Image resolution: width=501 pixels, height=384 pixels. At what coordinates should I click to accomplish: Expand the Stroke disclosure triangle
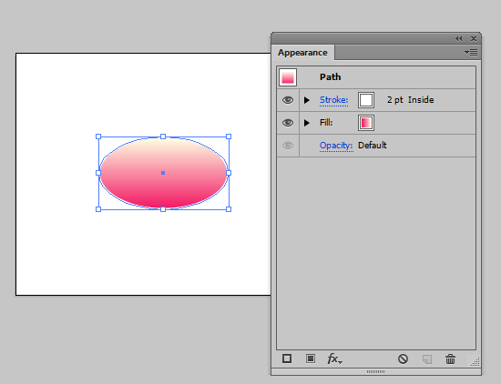(307, 100)
